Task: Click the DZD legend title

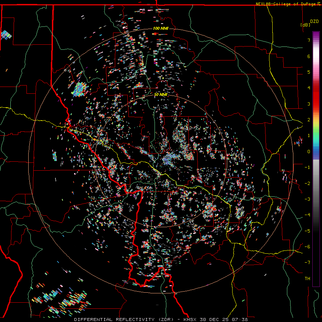Action: click(x=314, y=21)
